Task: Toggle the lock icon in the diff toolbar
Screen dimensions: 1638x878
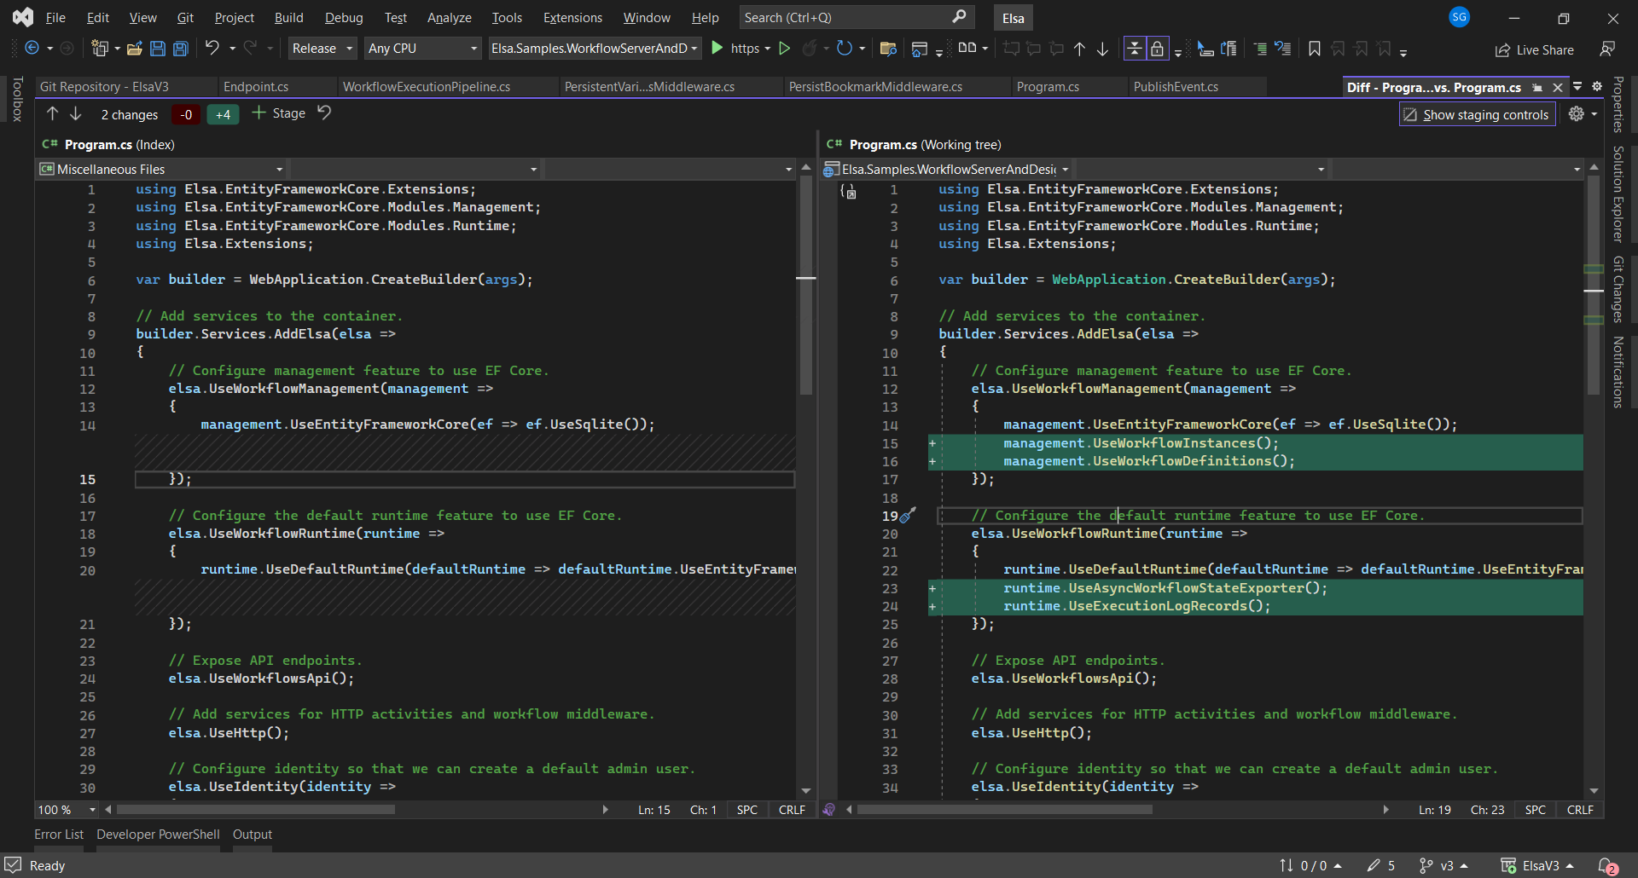Action: coord(1157,49)
